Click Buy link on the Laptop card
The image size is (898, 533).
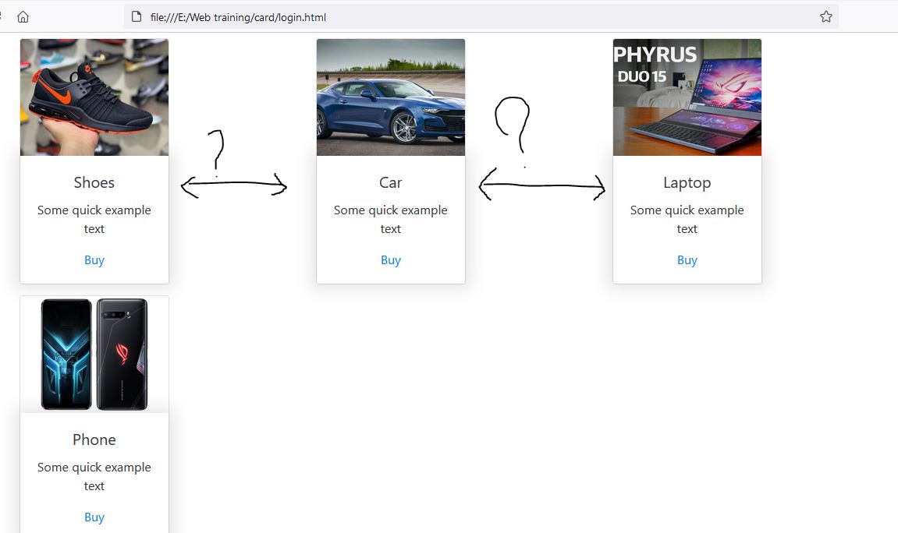(x=687, y=260)
